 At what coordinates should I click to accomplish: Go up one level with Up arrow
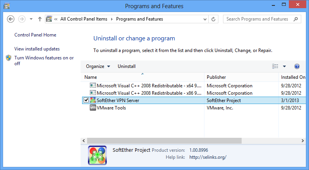click(40, 19)
